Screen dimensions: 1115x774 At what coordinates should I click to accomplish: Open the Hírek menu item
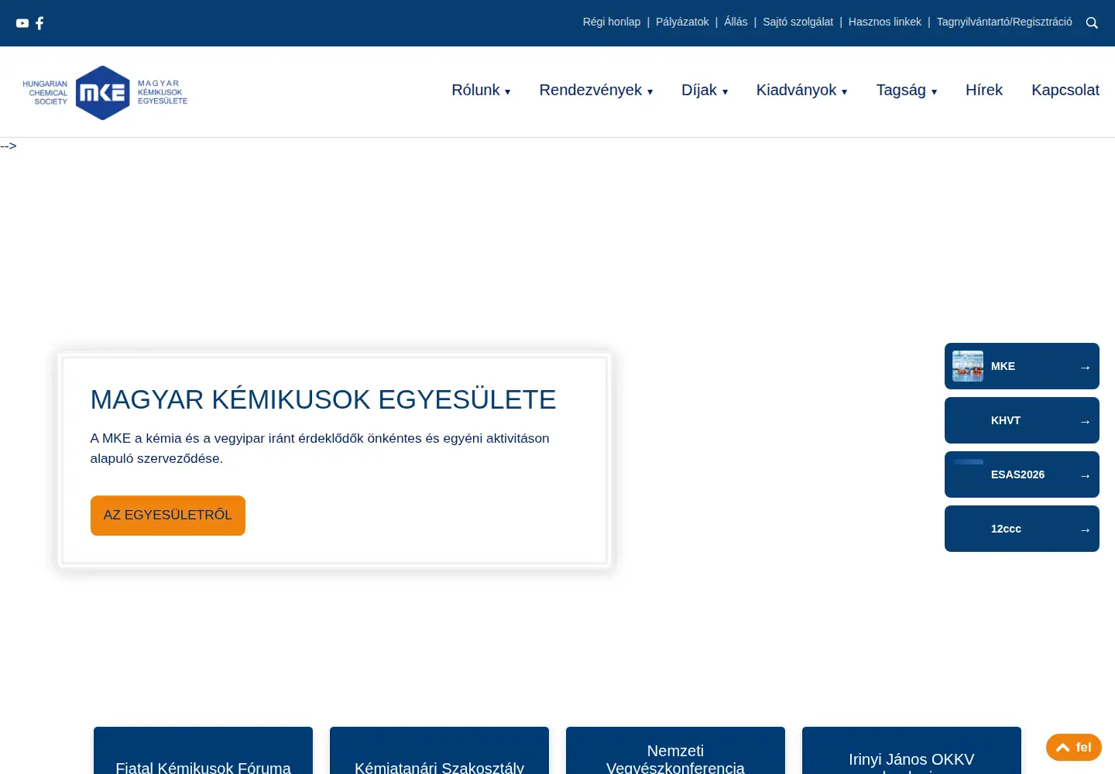pos(984,91)
